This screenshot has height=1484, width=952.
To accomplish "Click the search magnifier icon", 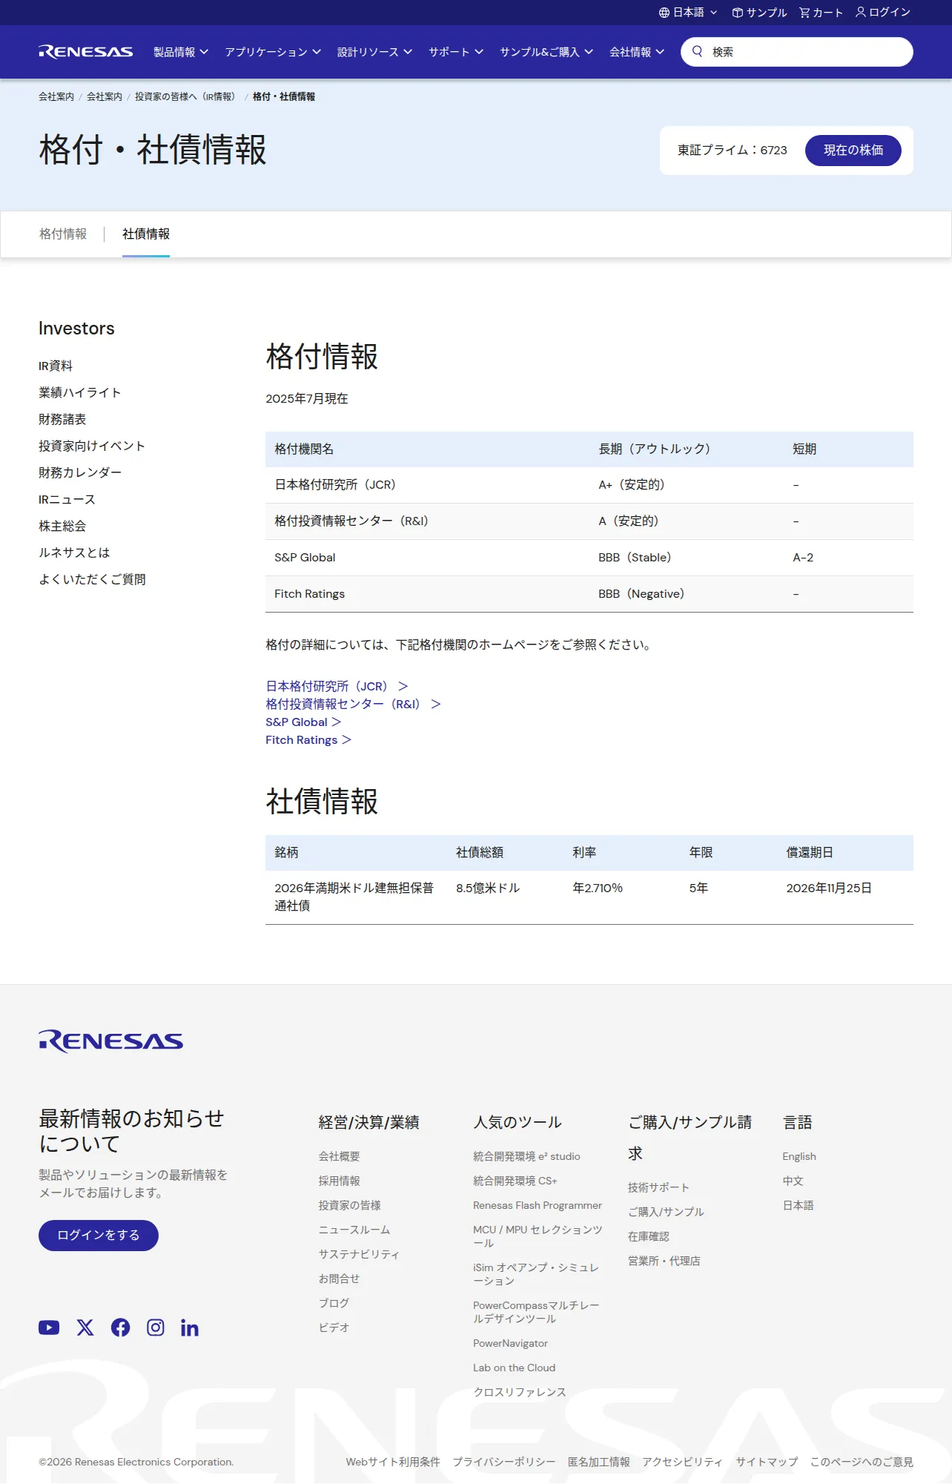I will 697,52.
